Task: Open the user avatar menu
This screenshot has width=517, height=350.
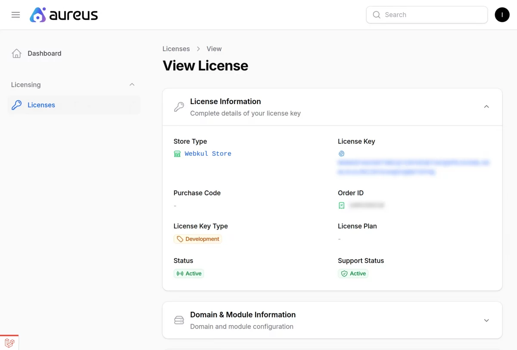Action: [502, 15]
